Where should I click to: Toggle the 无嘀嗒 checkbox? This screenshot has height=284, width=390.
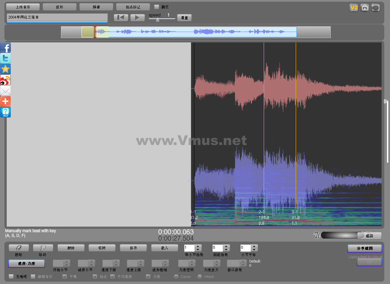tap(11, 277)
